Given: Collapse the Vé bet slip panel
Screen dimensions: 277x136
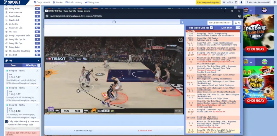Looking at the screenshot, I should 39,60.
